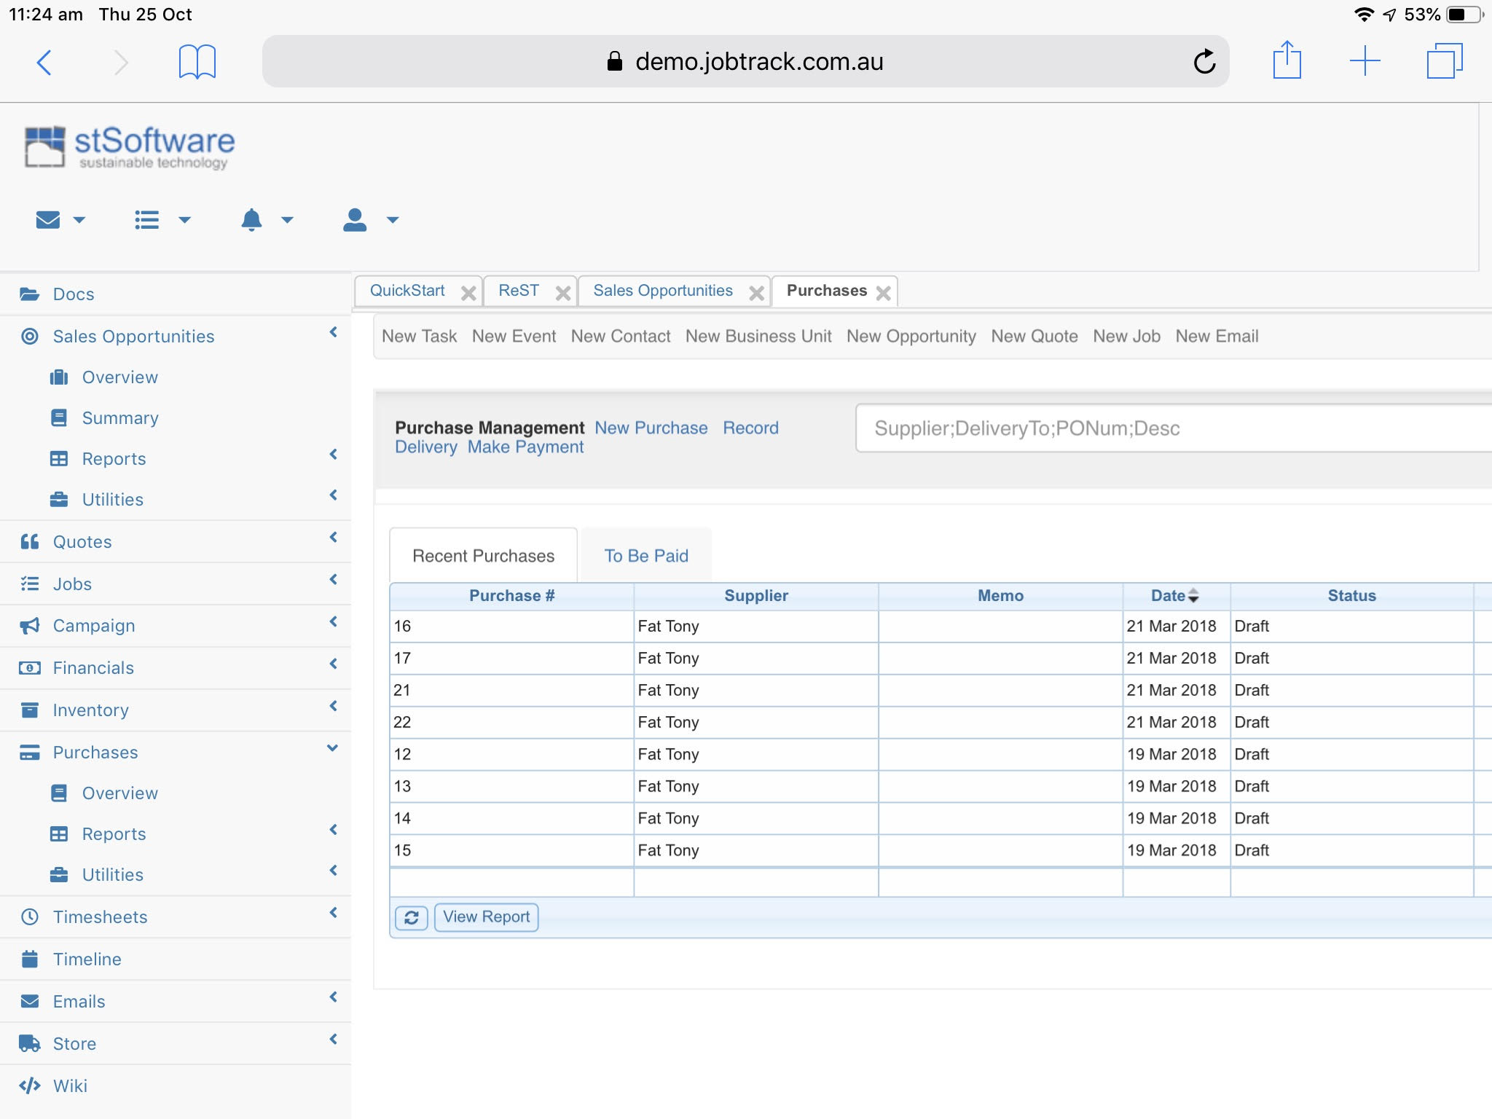Viewport: 1492px width, 1119px height.
Task: Show all Safari tabs overview icon
Action: pos(1445,61)
